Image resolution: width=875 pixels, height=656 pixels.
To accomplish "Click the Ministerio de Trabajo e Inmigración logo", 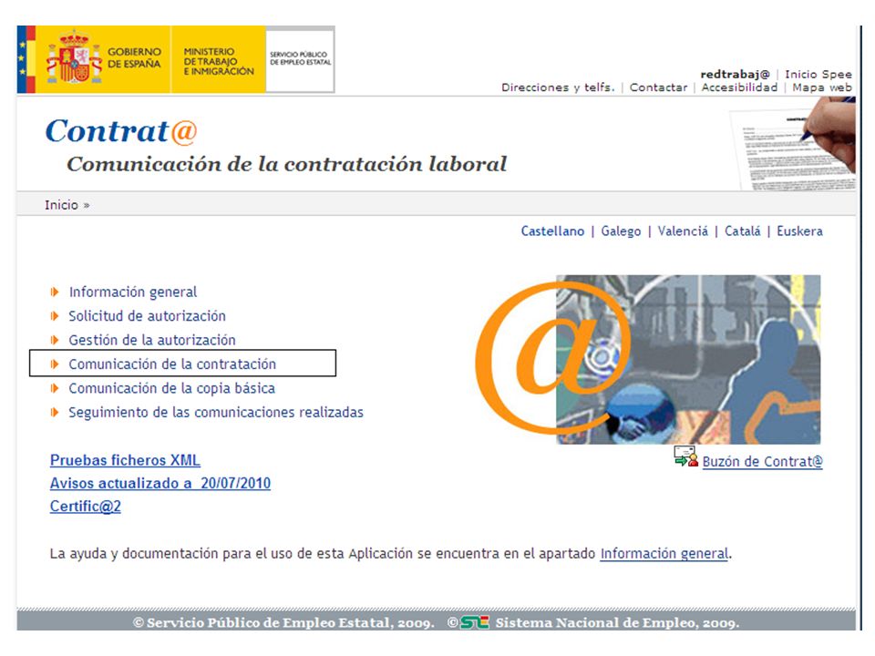I will (218, 59).
